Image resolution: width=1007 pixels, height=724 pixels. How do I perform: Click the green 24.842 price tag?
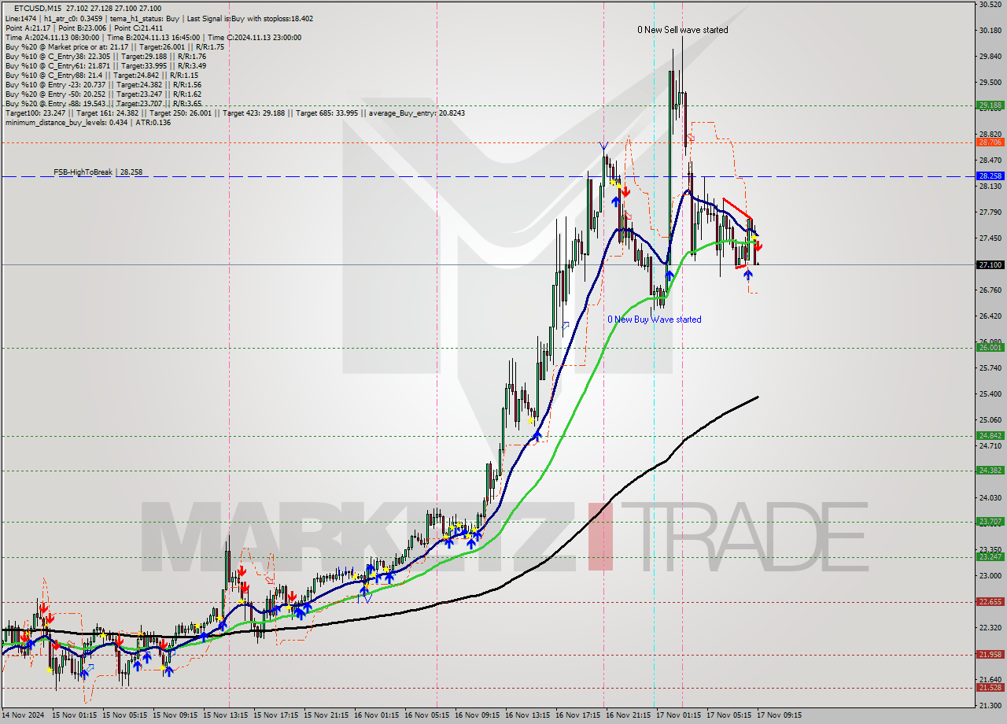coord(990,436)
